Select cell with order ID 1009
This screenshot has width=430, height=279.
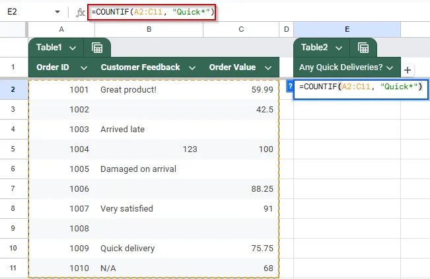pos(61,248)
